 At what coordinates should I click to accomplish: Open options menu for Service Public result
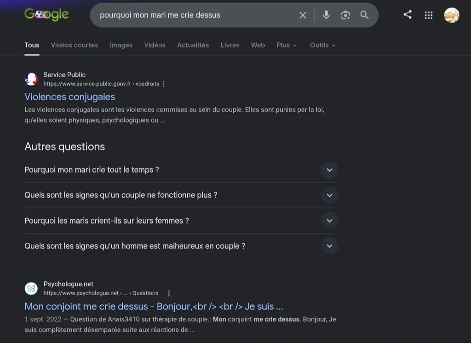163,84
